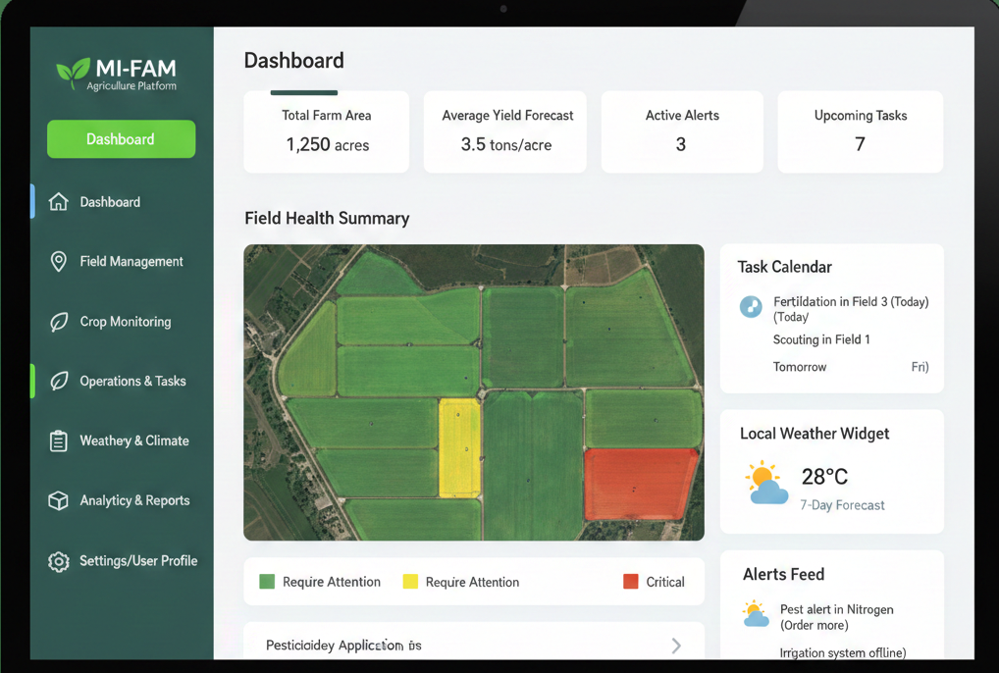Viewport: 999px width, 673px height.
Task: Select the red critical field on map
Action: point(641,484)
